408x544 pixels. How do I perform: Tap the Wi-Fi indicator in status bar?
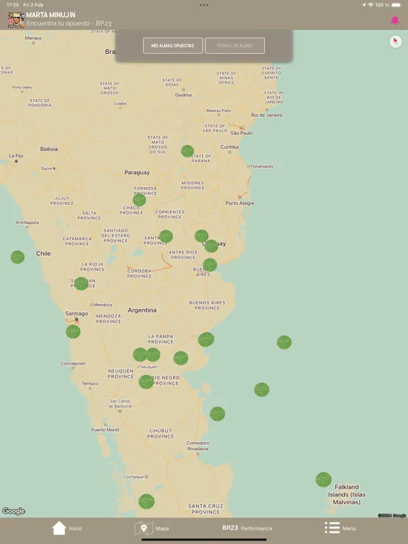(370, 5)
